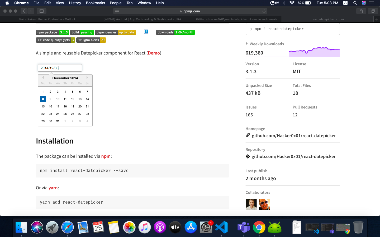Click npm i react-datepicker copy box
Viewport: 380px width, 237px height.
click(293, 29)
